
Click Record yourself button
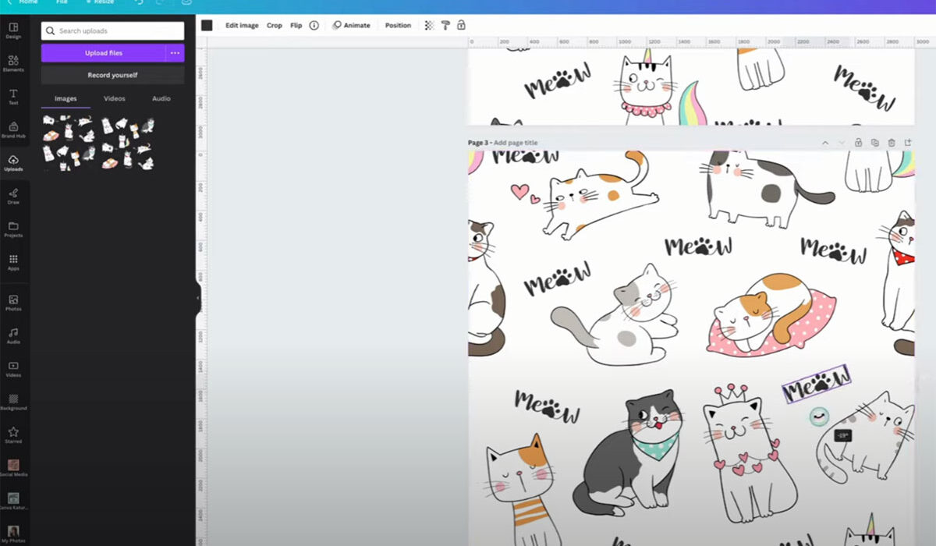click(x=112, y=75)
